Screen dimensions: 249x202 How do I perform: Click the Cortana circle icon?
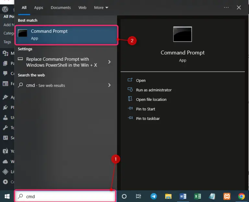124,196
